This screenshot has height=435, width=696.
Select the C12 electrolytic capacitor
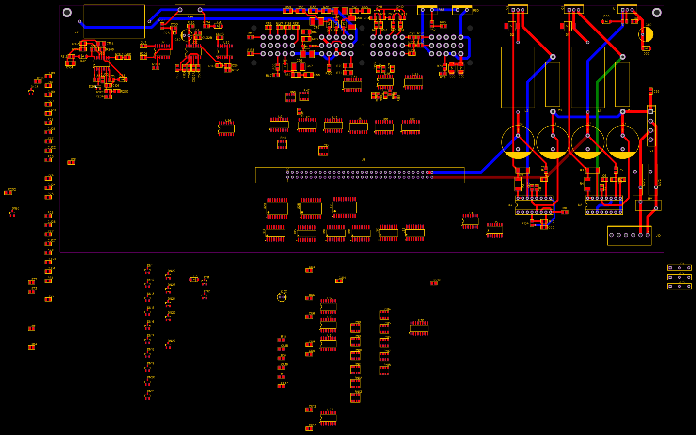click(518, 142)
